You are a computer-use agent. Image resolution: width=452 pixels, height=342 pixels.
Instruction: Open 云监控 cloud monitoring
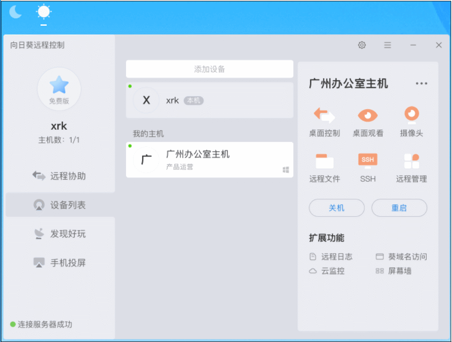pyautogui.click(x=332, y=271)
